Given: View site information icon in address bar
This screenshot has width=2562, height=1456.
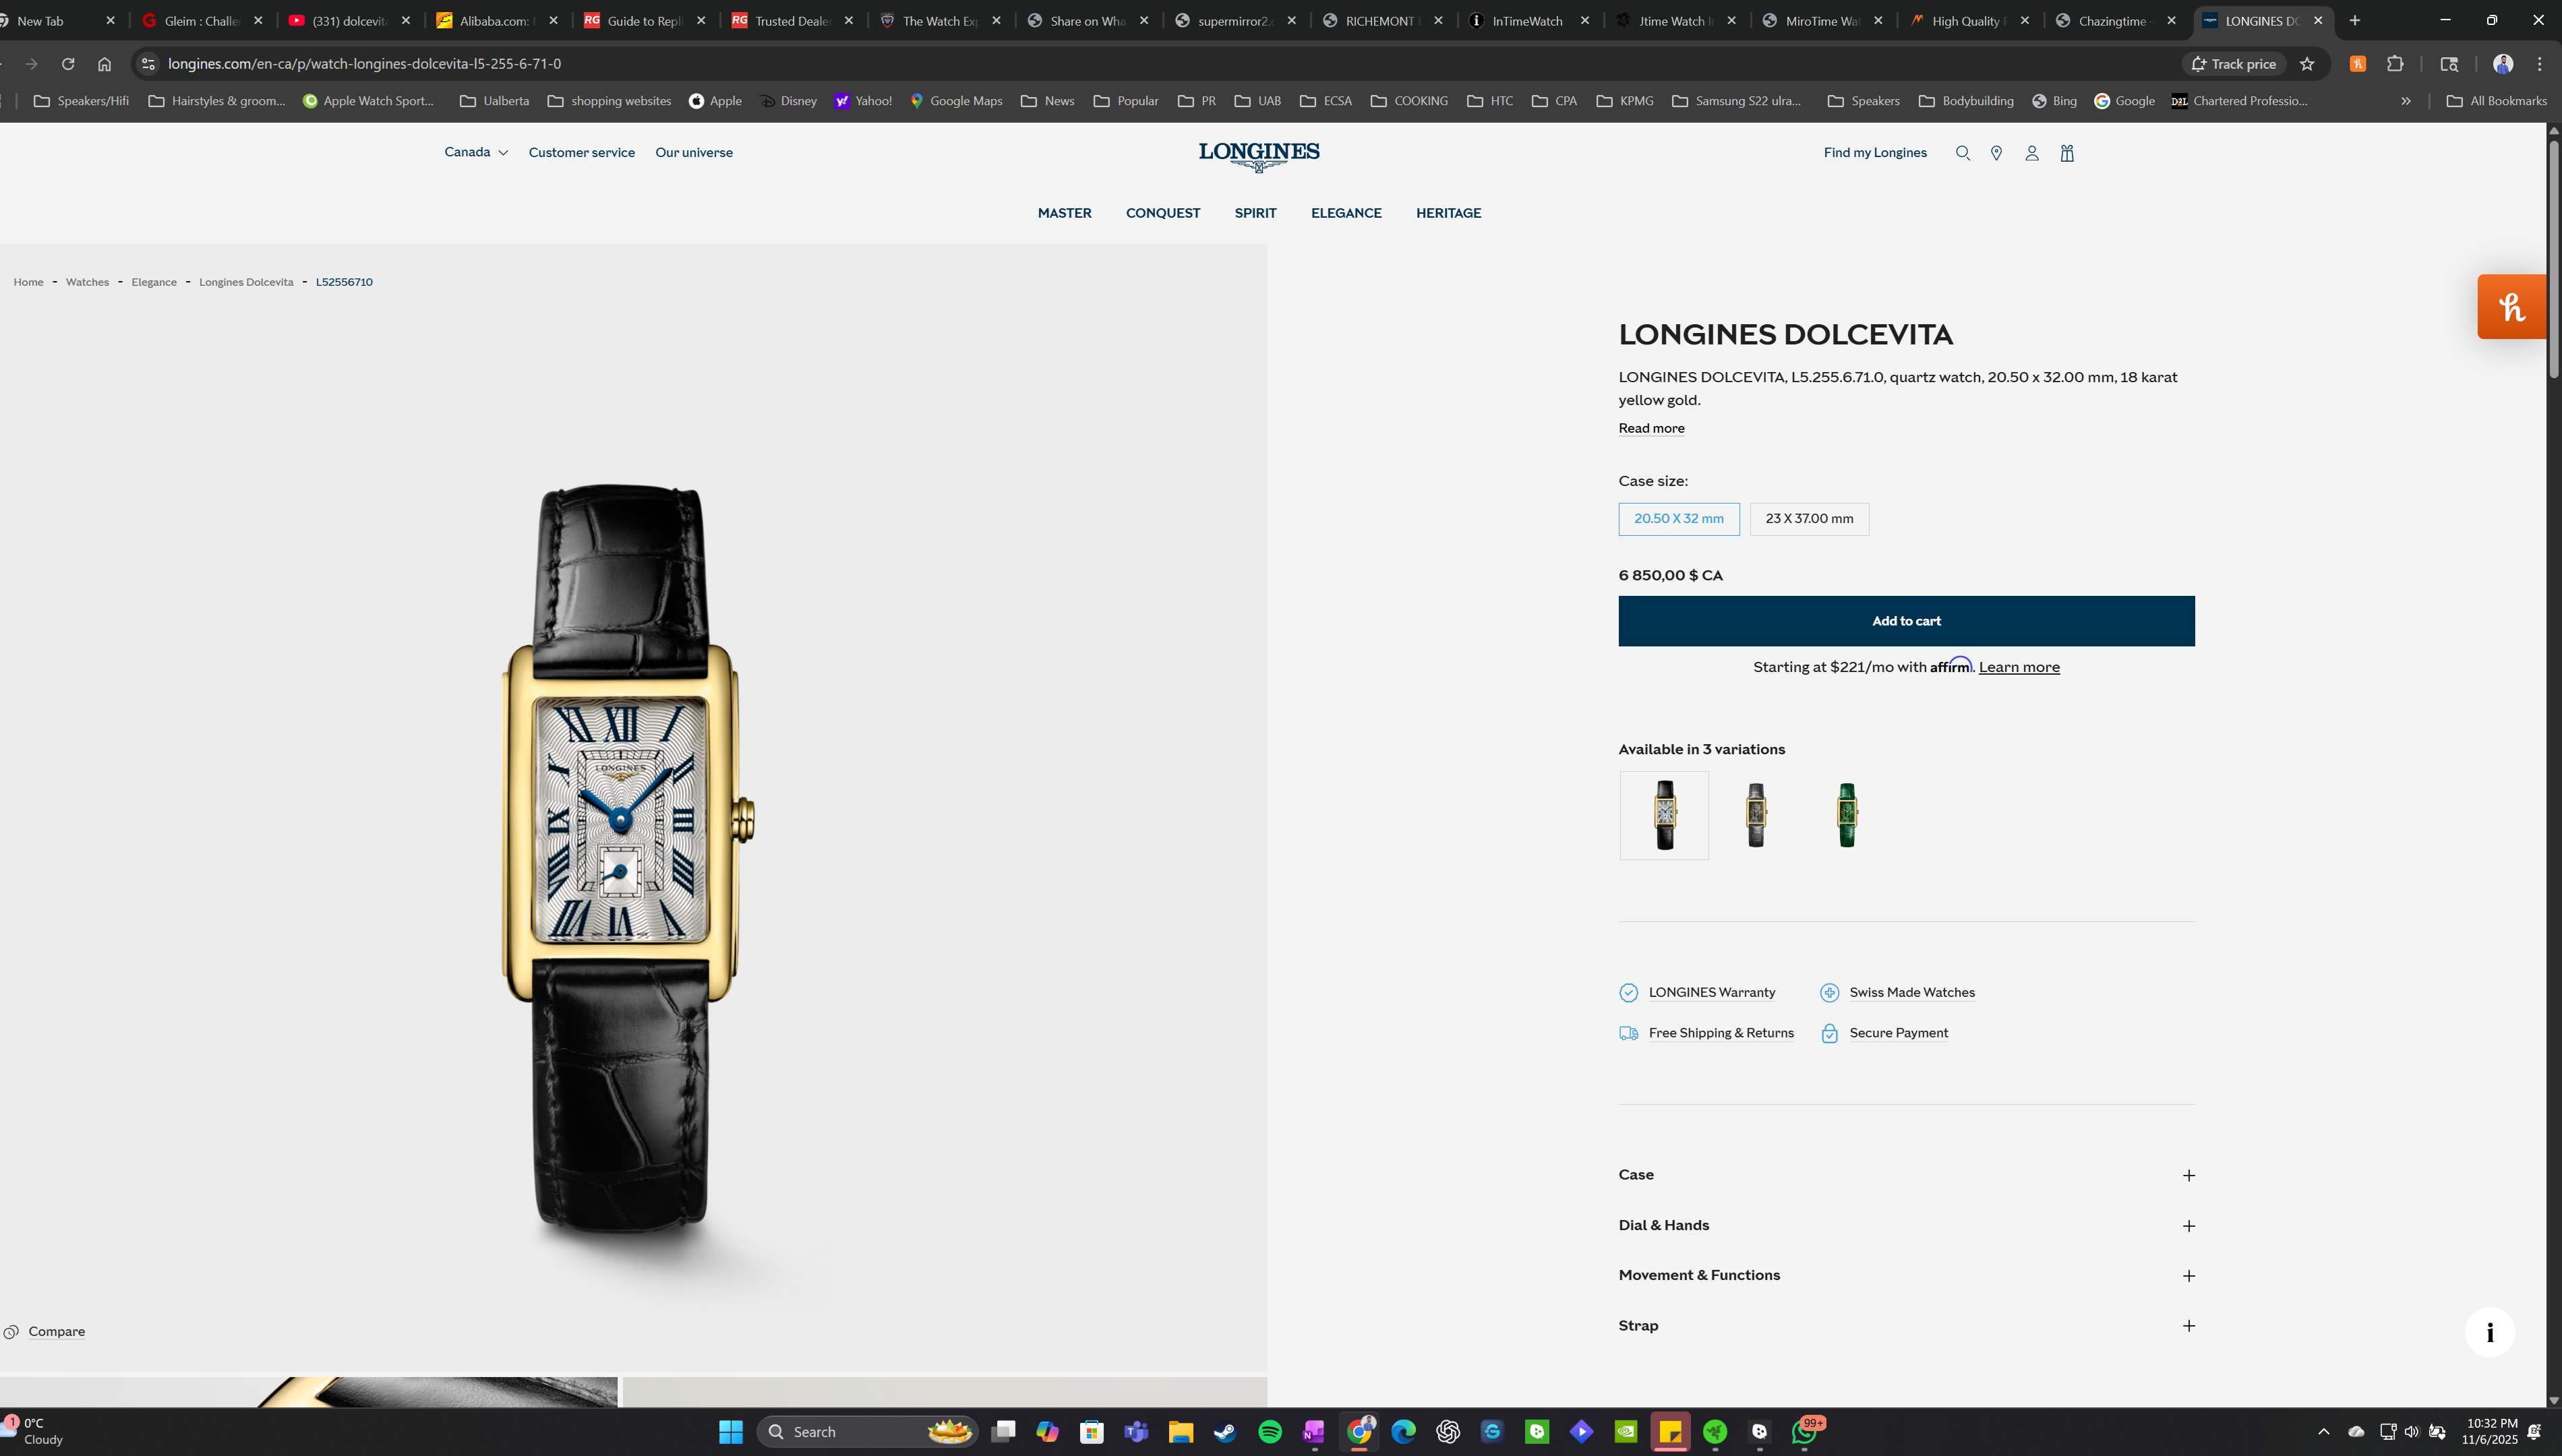Looking at the screenshot, I should point(148,64).
